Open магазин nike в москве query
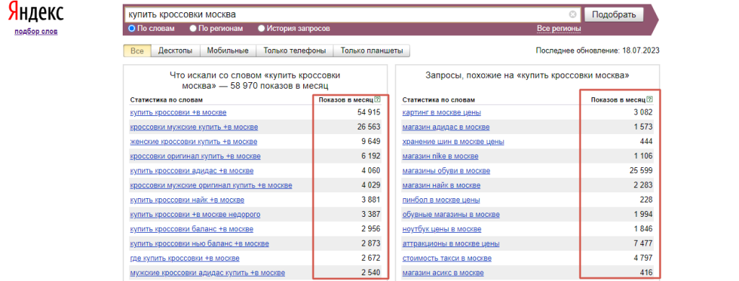 440,156
